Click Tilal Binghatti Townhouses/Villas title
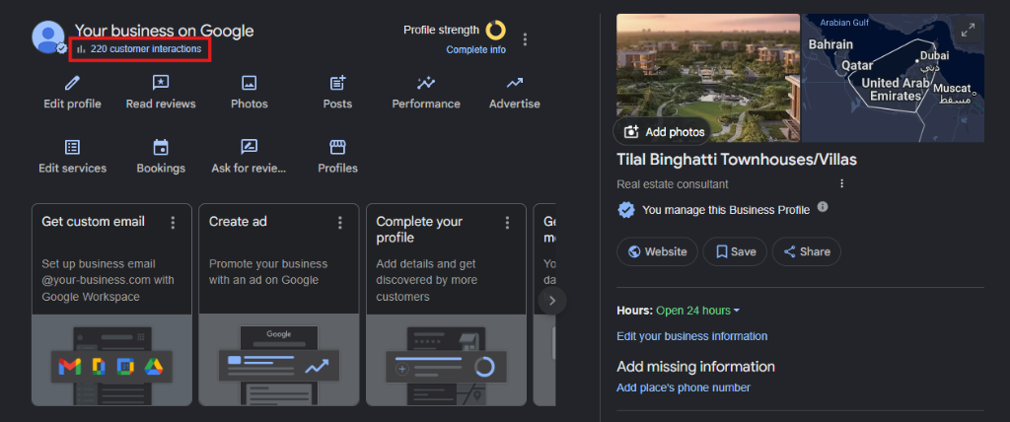The image size is (1010, 422). click(x=736, y=160)
